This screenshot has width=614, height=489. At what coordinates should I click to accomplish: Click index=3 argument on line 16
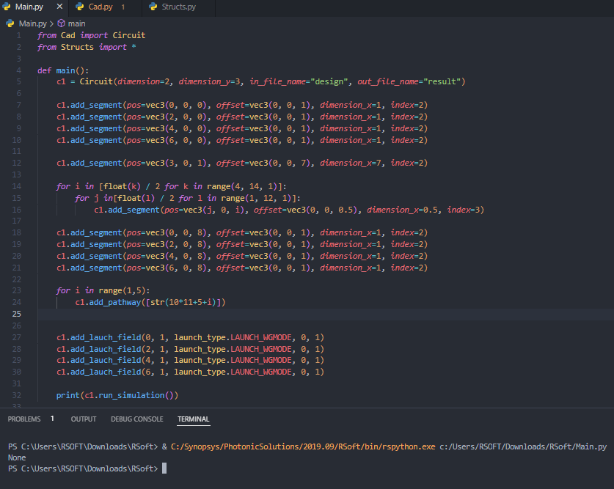click(x=464, y=210)
